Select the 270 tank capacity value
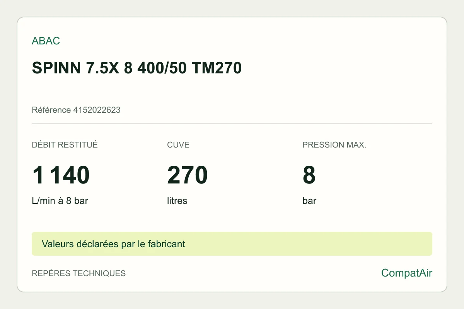 click(188, 175)
